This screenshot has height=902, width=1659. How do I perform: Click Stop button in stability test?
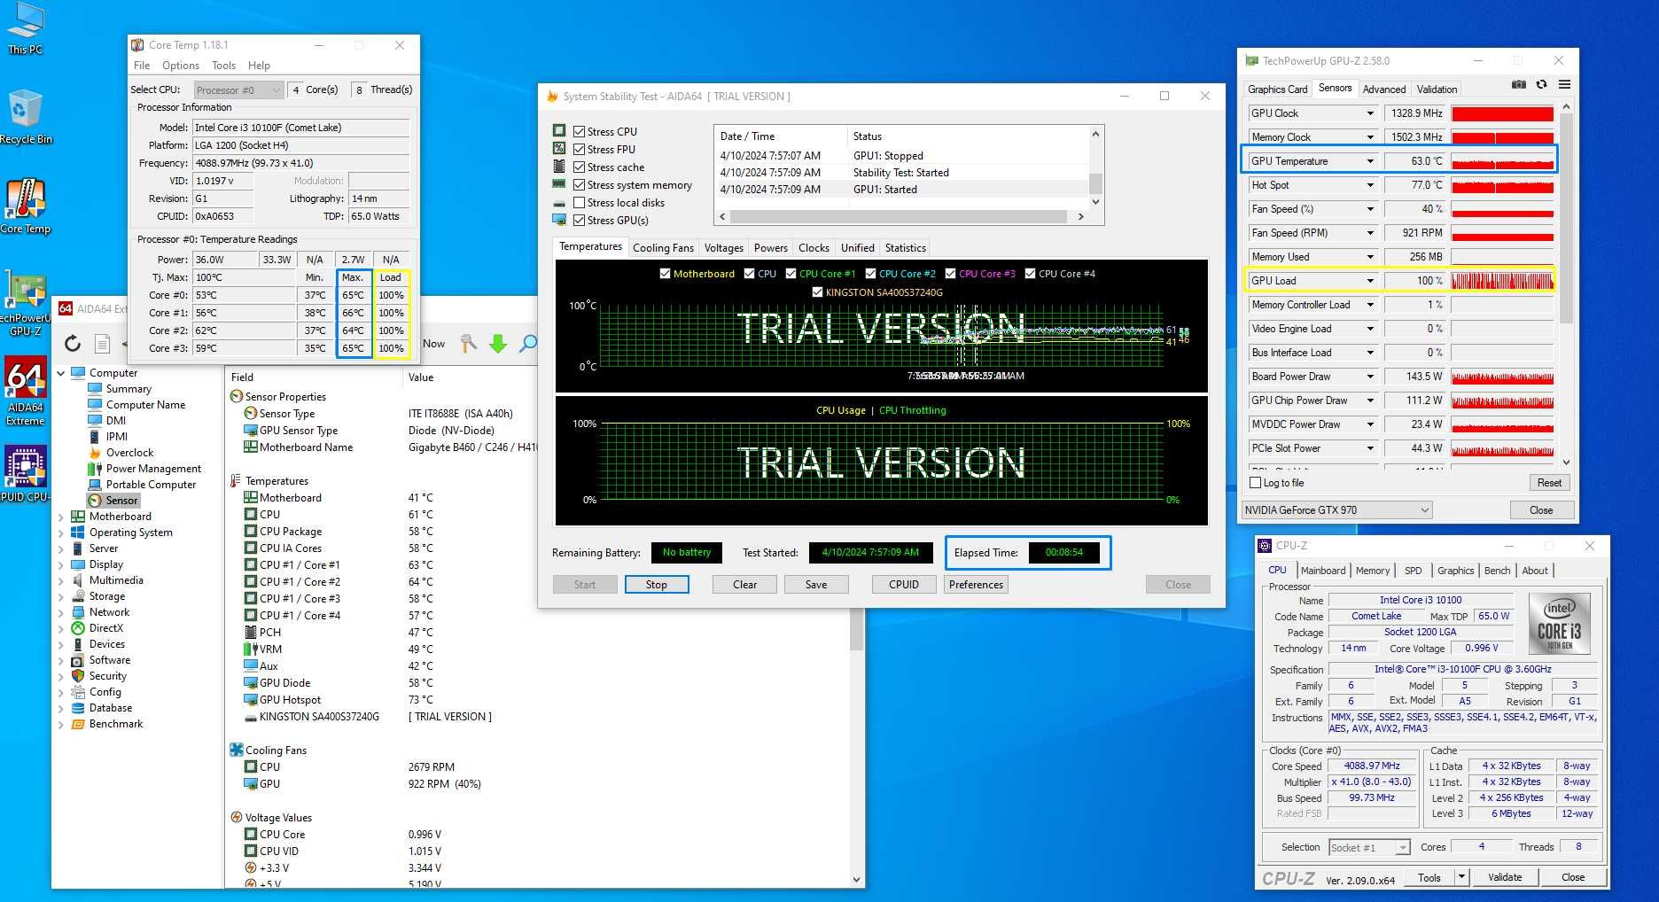(x=656, y=585)
